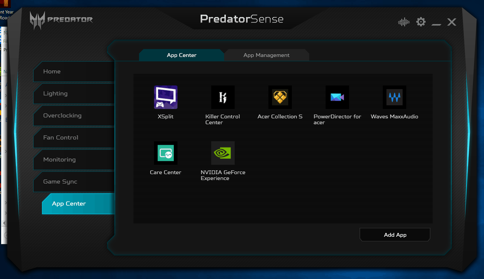The height and width of the screenshot is (279, 484).
Task: Switch to the App Management tab
Action: tap(266, 55)
